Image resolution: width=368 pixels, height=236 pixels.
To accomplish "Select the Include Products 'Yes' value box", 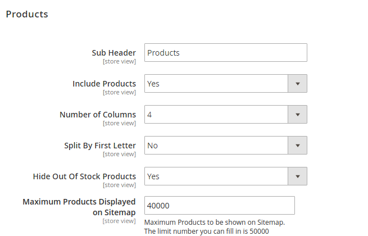I will pos(216,84).
